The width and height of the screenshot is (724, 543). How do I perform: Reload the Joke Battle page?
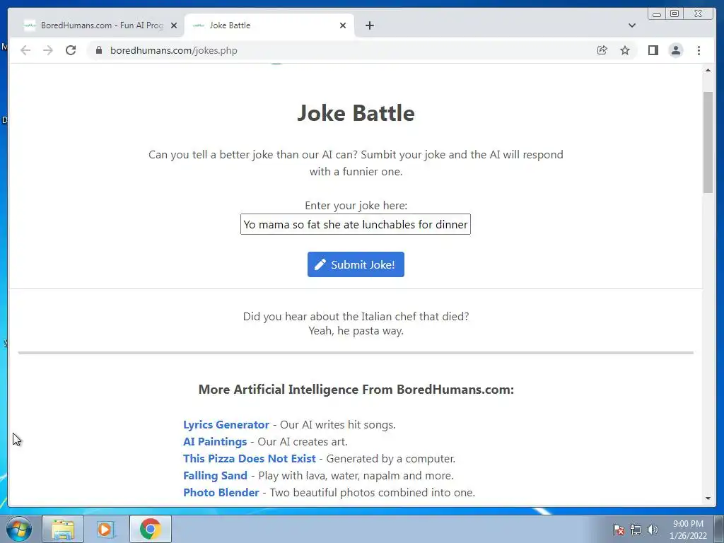pyautogui.click(x=71, y=50)
